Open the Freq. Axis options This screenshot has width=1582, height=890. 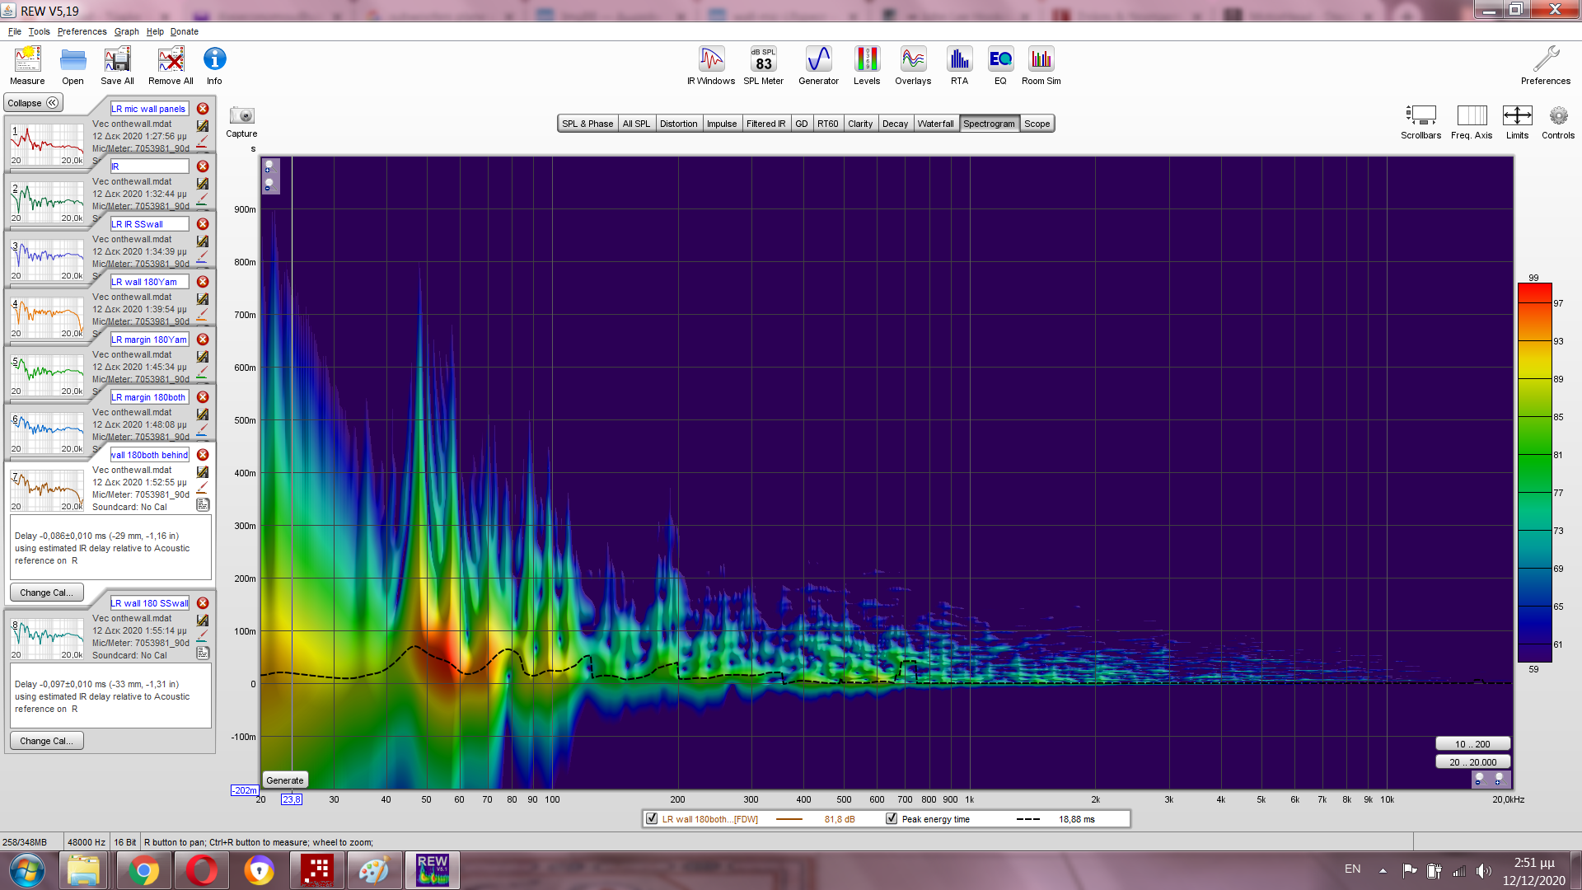[x=1472, y=116]
